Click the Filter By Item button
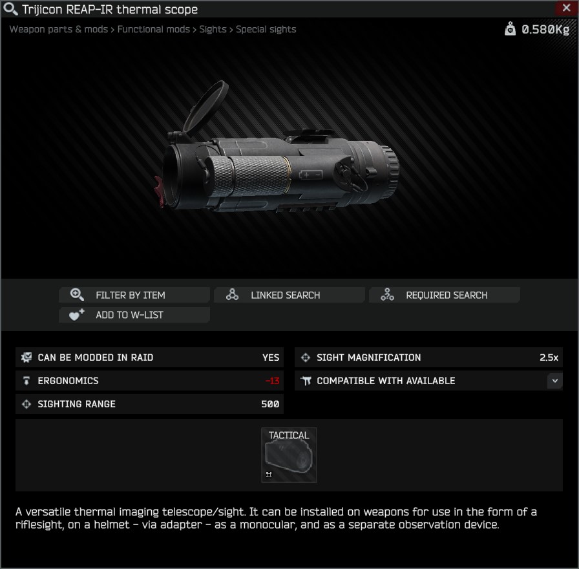 click(134, 295)
